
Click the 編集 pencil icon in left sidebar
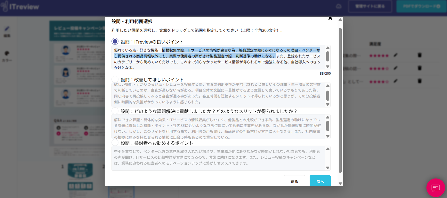pyautogui.click(x=7, y=29)
